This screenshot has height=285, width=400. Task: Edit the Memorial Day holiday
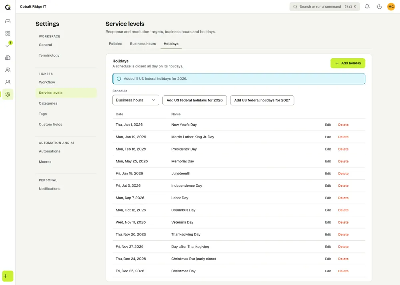pyautogui.click(x=328, y=161)
